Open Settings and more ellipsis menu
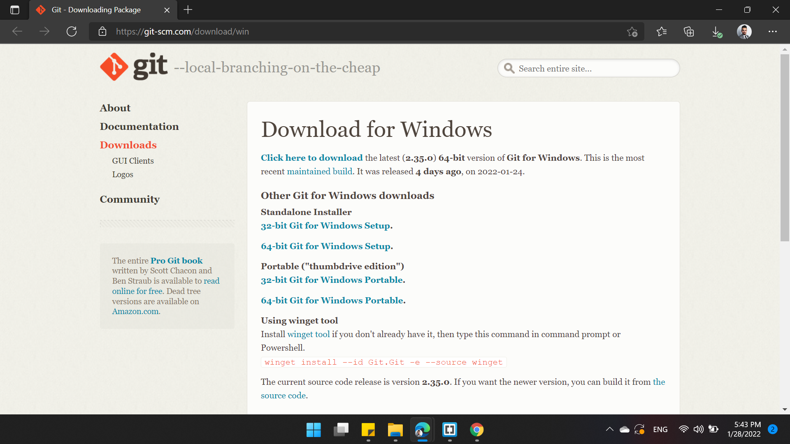 click(x=773, y=32)
